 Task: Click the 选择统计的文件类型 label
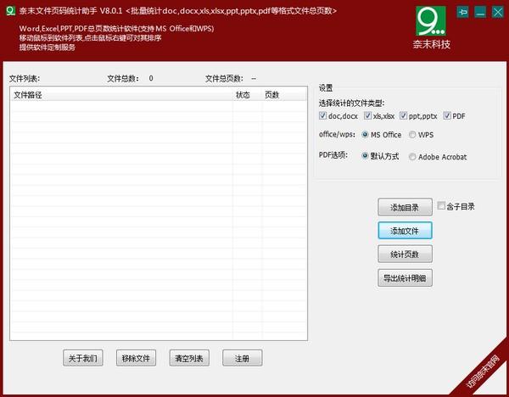point(351,103)
